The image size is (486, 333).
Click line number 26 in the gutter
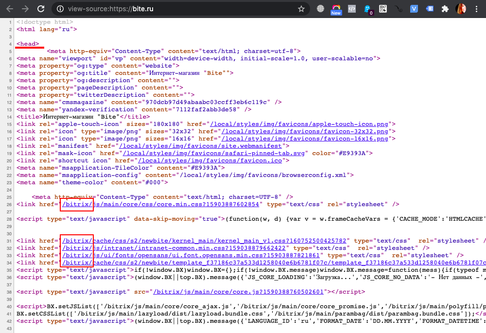coord(9,205)
